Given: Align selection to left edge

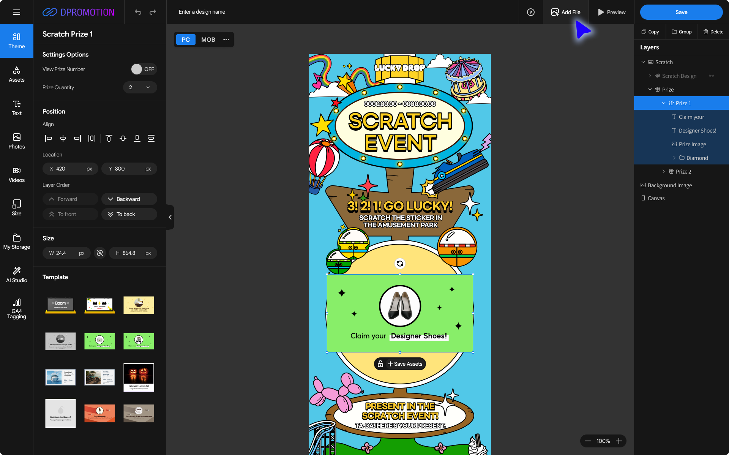Looking at the screenshot, I should click(49, 138).
